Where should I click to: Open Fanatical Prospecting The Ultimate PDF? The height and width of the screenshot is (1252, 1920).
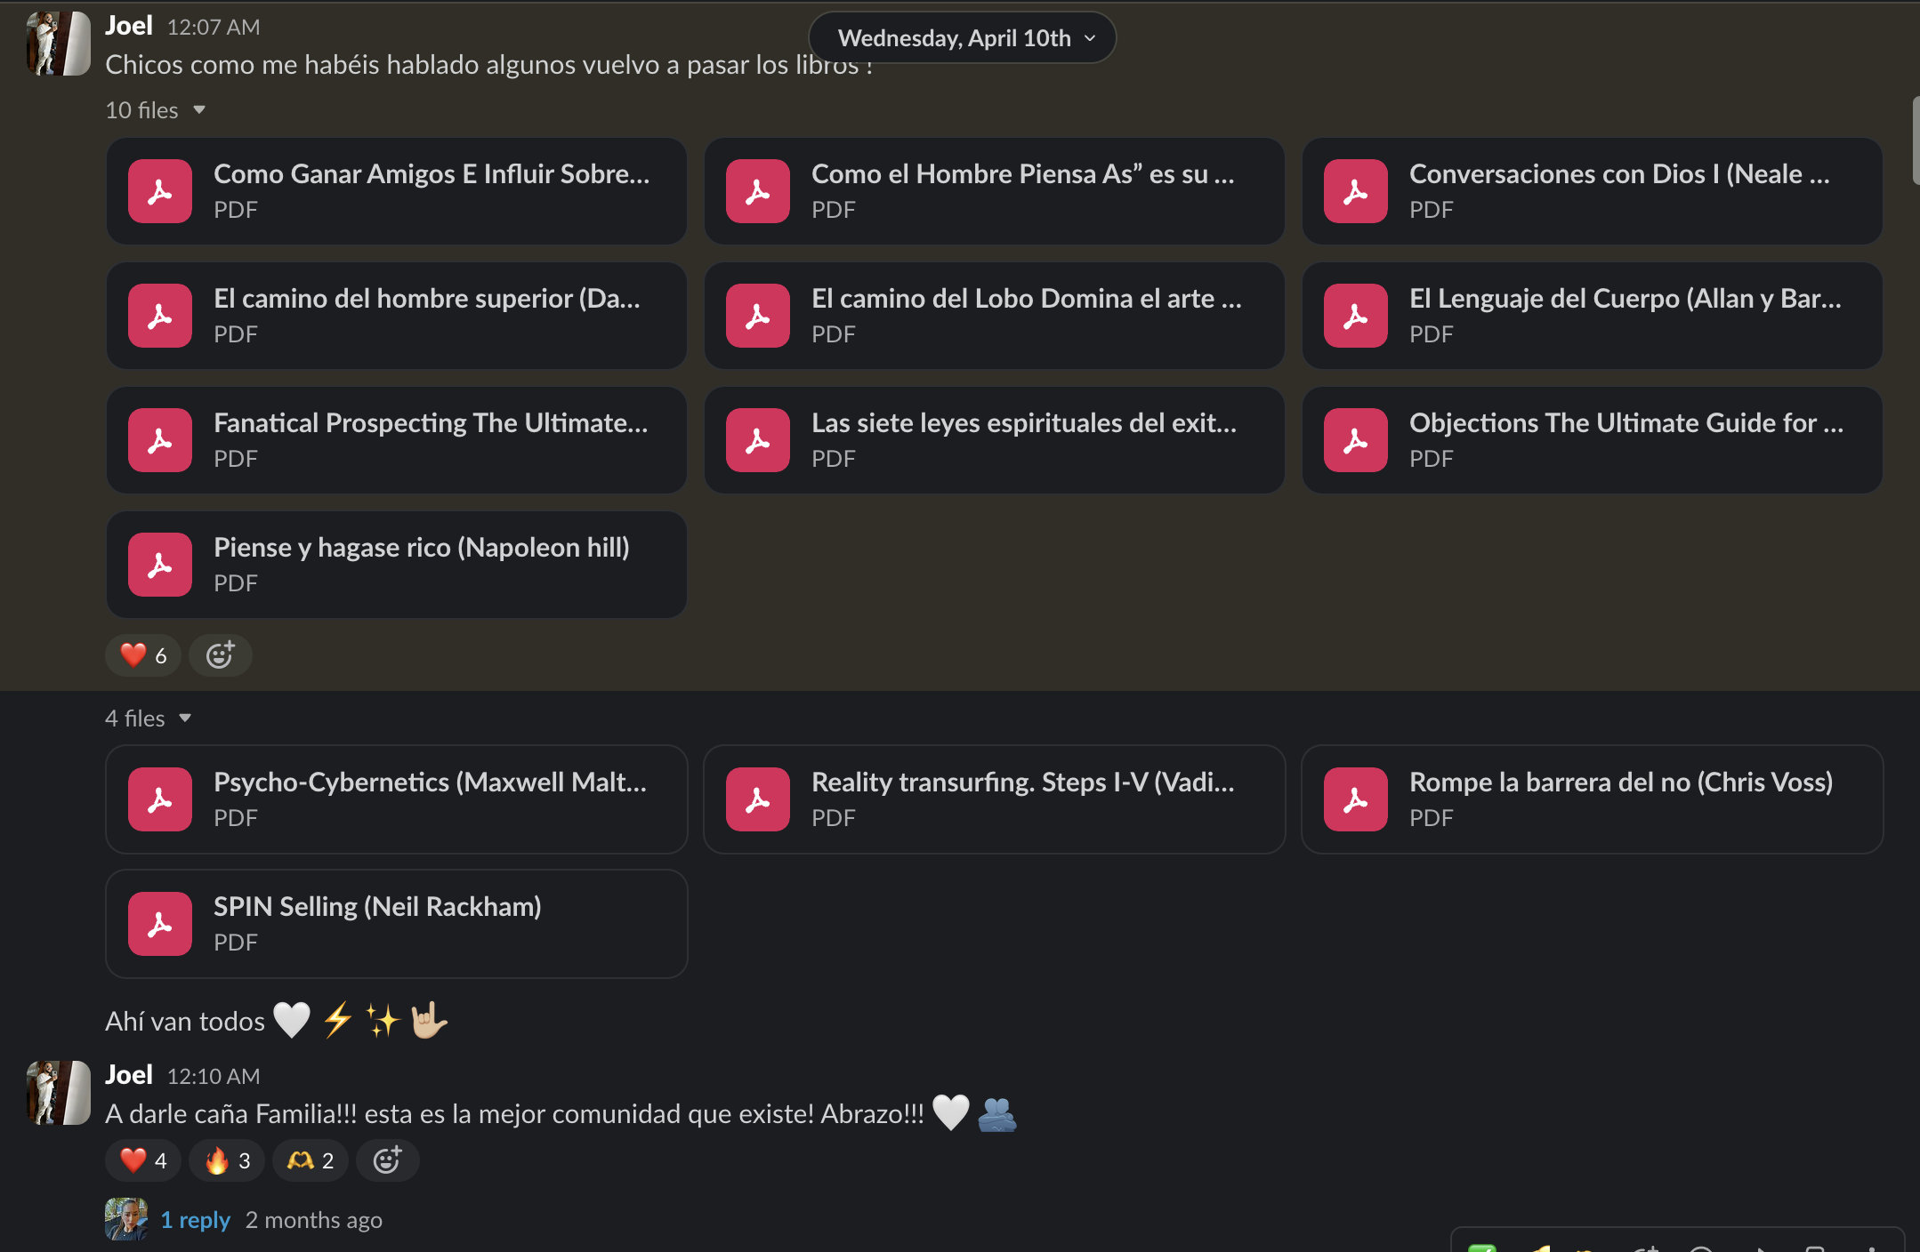(x=396, y=440)
